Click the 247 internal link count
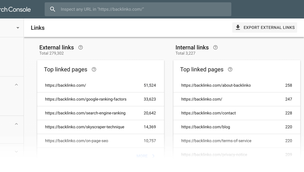Screen dimensions: 304x172 coord(288,99)
